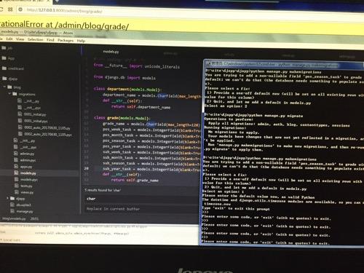Click the find field containing 'char'
This screenshot has width=364, height=273.
tap(141, 199)
